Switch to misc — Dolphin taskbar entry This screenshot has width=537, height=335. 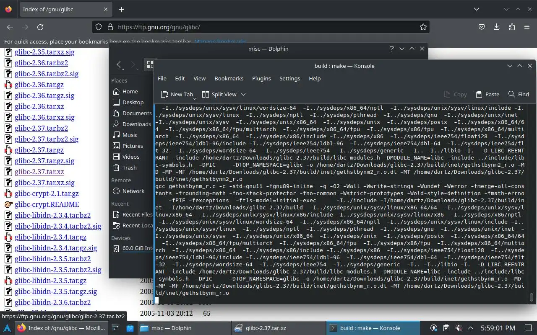pyautogui.click(x=184, y=328)
